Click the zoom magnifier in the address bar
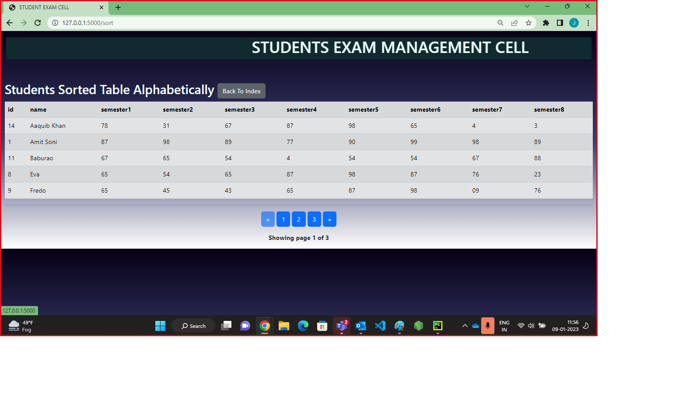The width and height of the screenshot is (700, 394). point(500,23)
